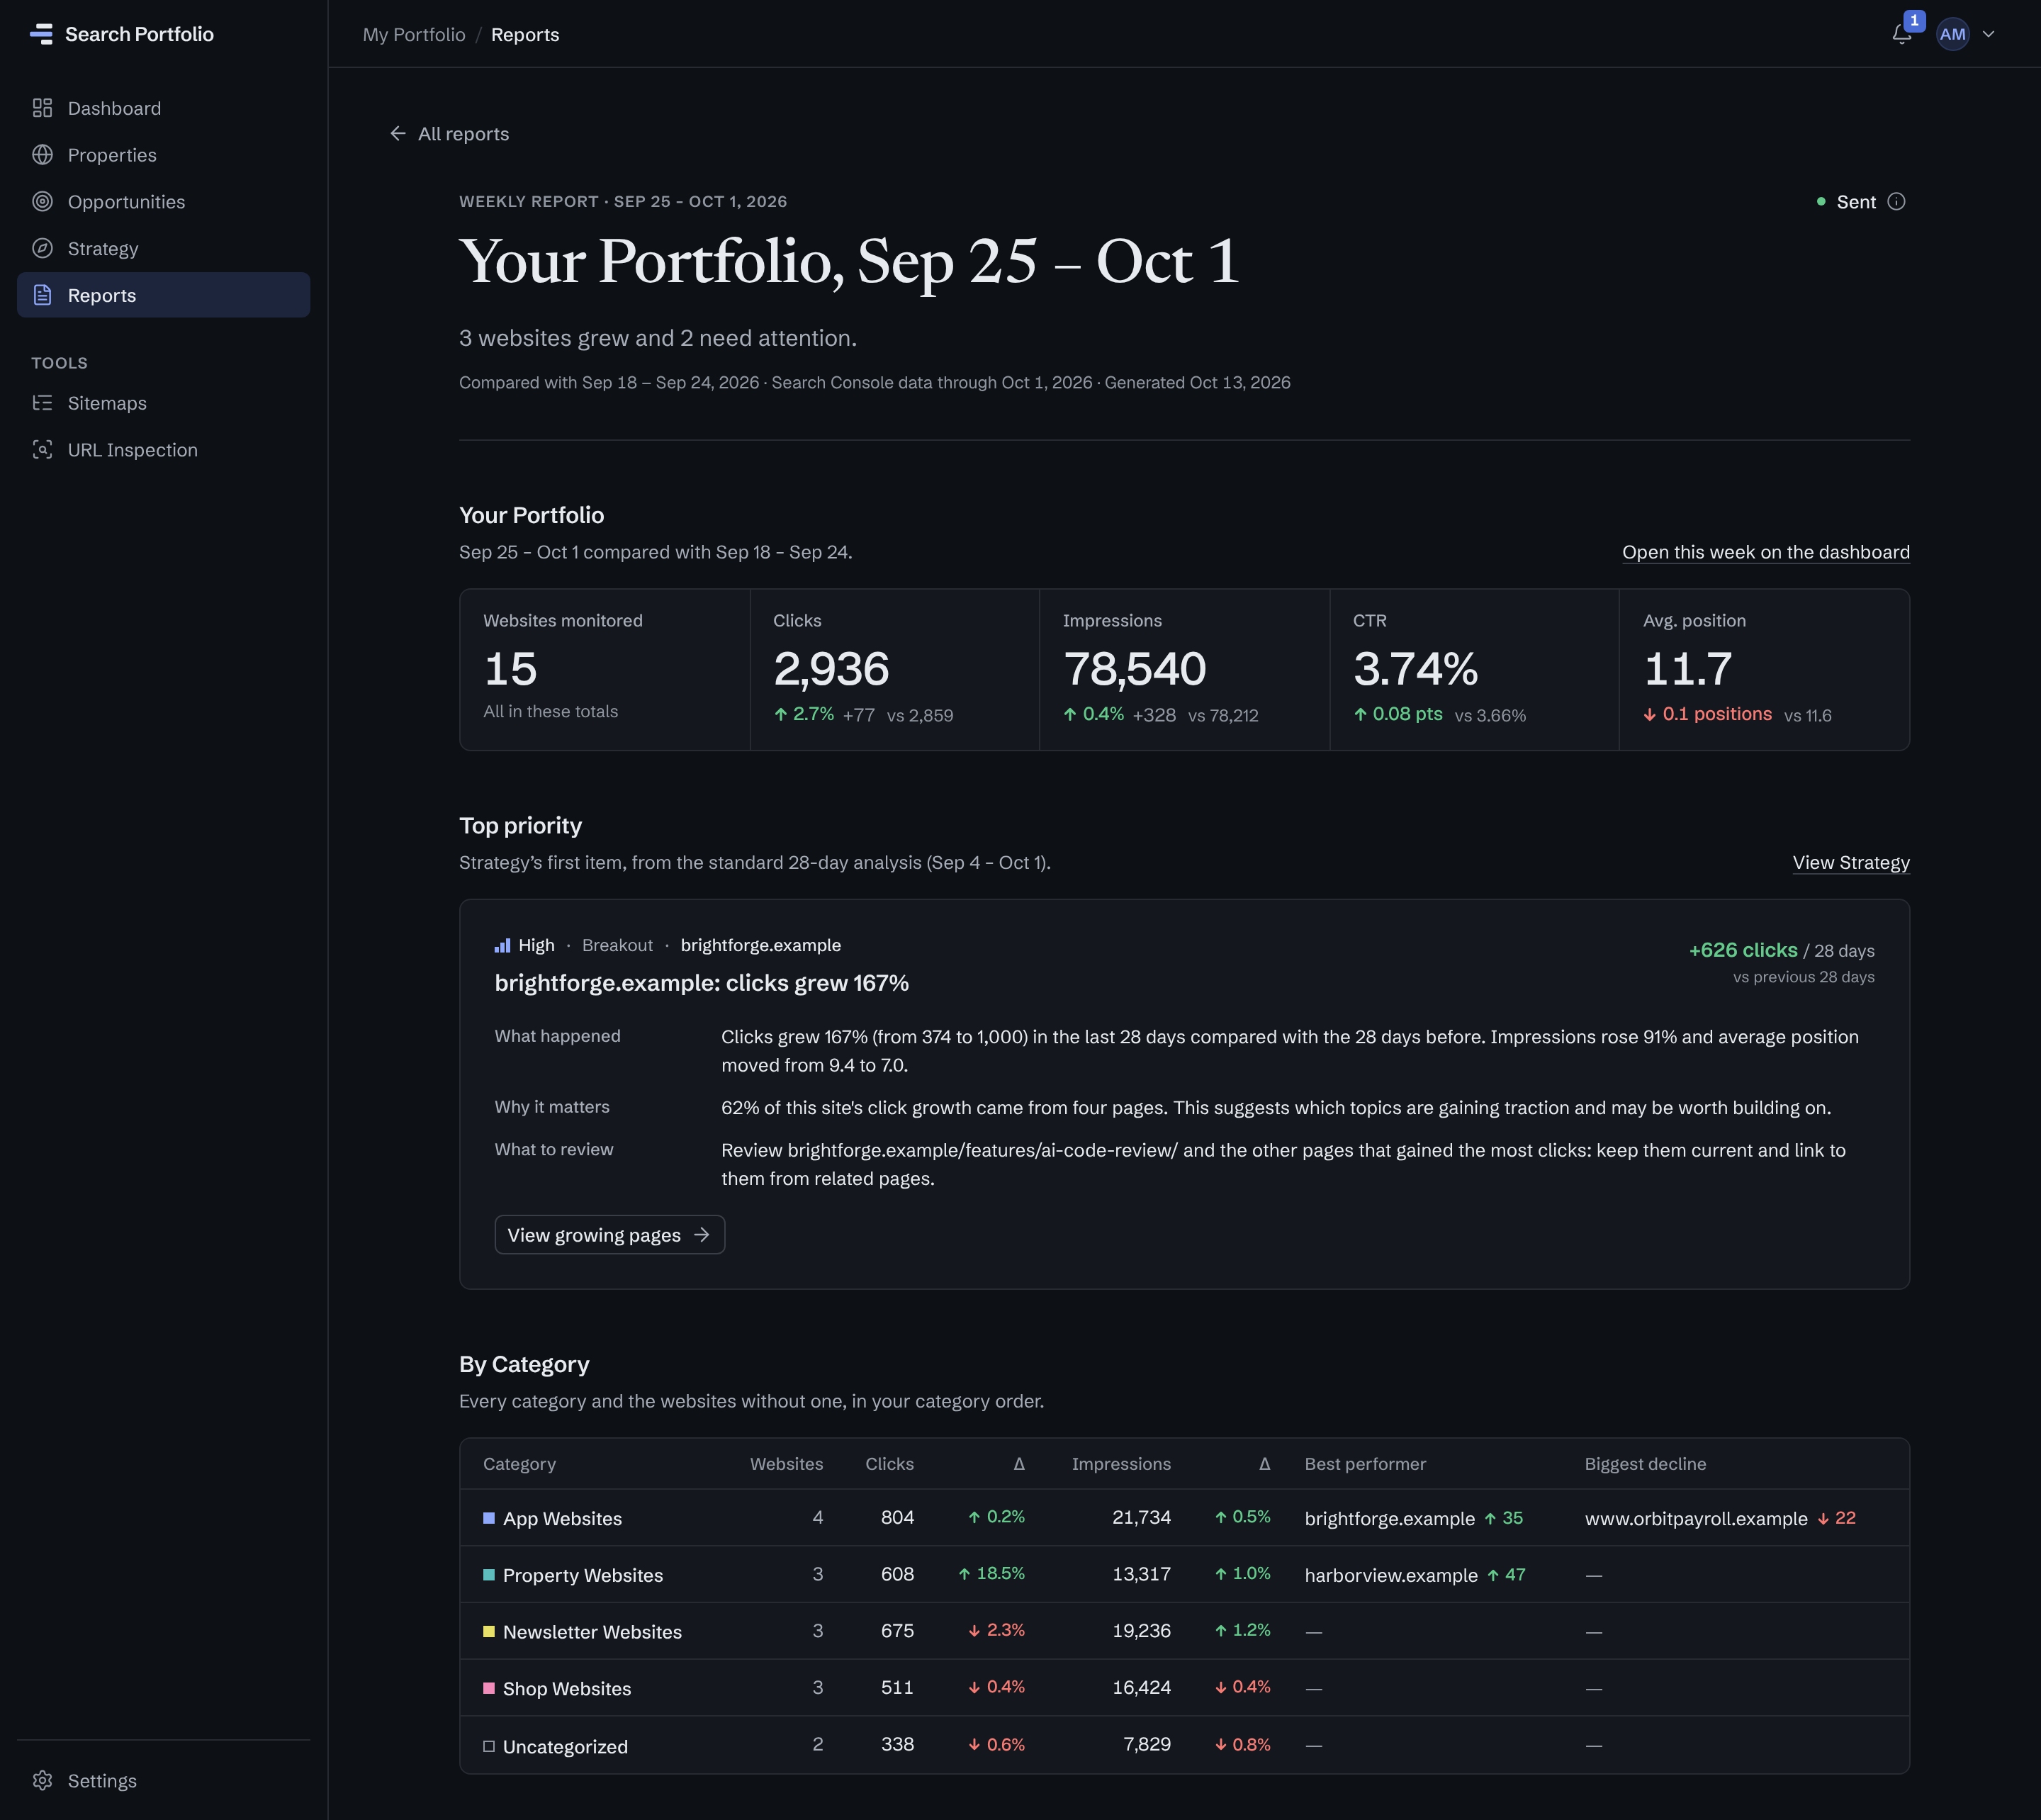2041x1820 pixels.
Task: Click the Search Portfolio logo icon
Action: [x=41, y=34]
